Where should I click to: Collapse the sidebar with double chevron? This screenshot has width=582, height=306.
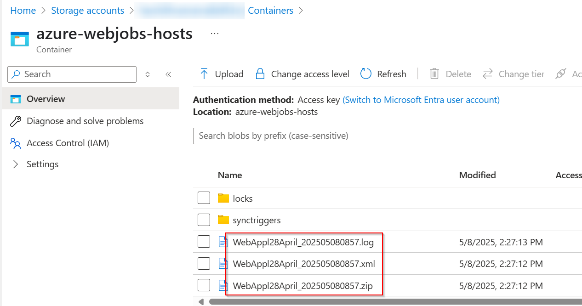(x=168, y=74)
